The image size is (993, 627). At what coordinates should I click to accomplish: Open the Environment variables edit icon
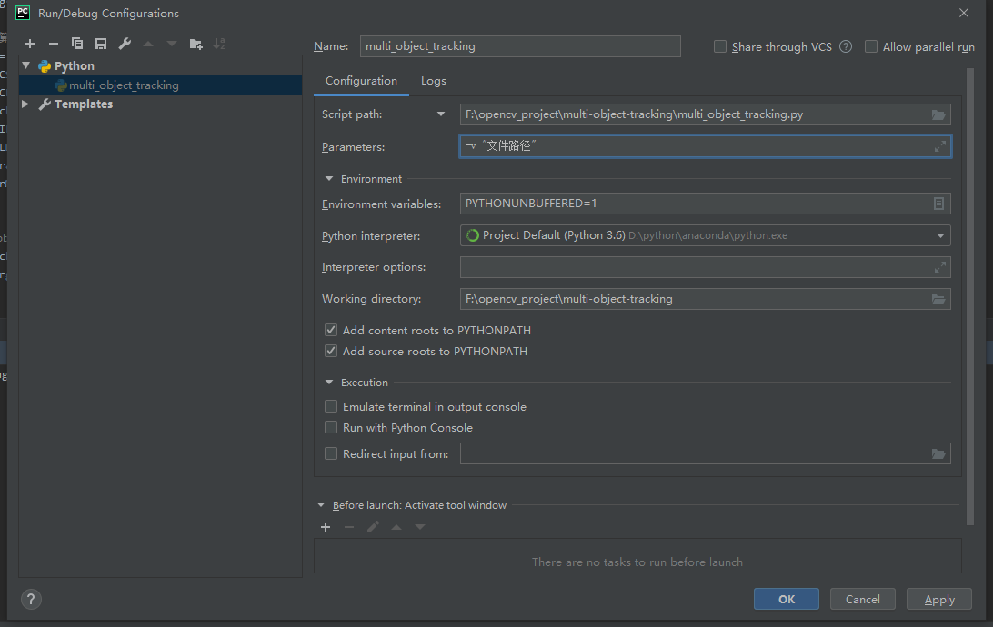[938, 204]
